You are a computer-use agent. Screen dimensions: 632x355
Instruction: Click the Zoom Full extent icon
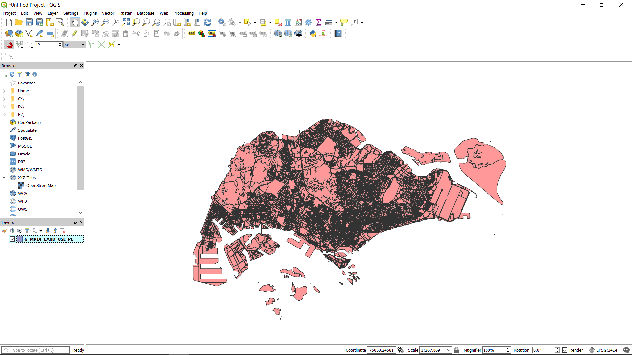[126, 22]
